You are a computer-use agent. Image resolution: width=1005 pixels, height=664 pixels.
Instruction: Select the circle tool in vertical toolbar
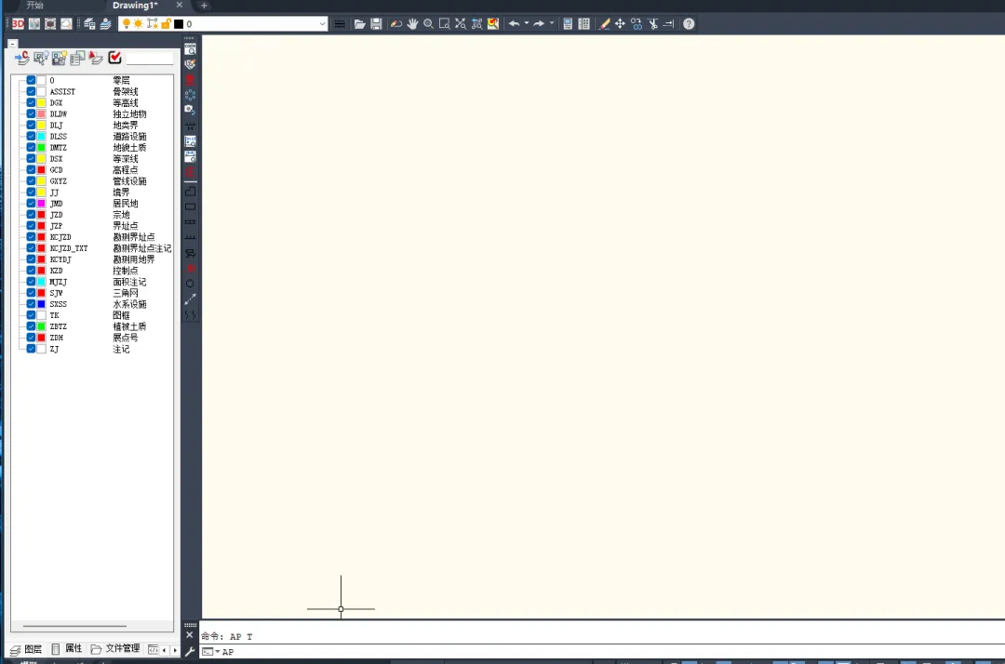191,284
